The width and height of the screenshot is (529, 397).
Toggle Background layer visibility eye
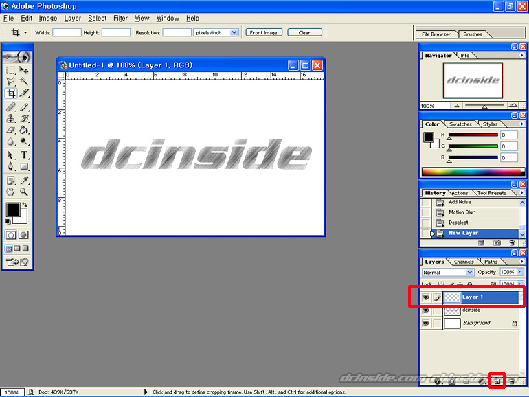click(426, 323)
